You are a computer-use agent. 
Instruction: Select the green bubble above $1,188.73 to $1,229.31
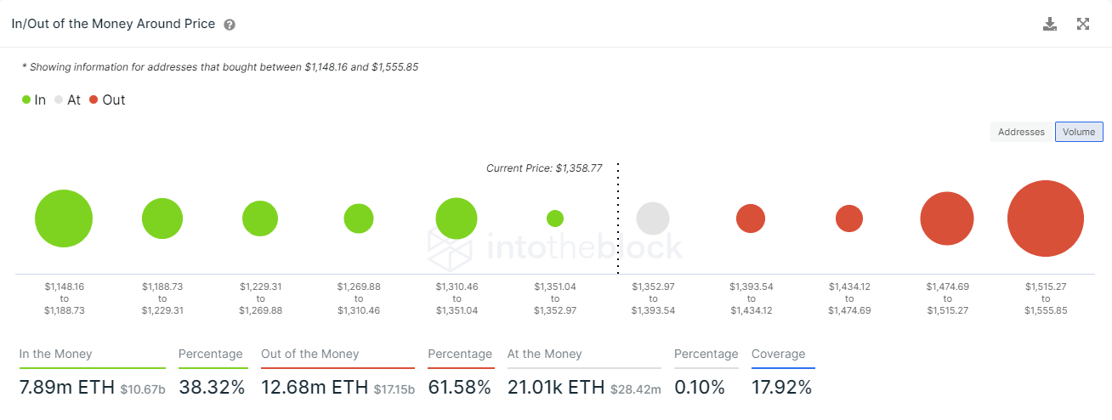click(x=162, y=219)
